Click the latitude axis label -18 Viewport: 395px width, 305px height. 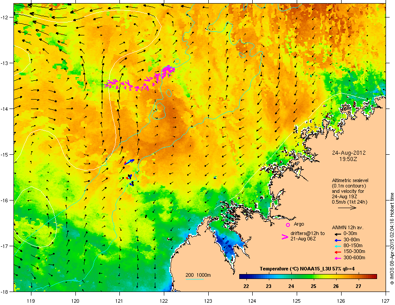pos(4,292)
